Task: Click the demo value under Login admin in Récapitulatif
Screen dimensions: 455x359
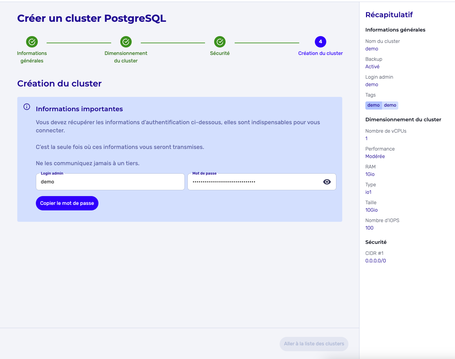Action: pyautogui.click(x=372, y=85)
